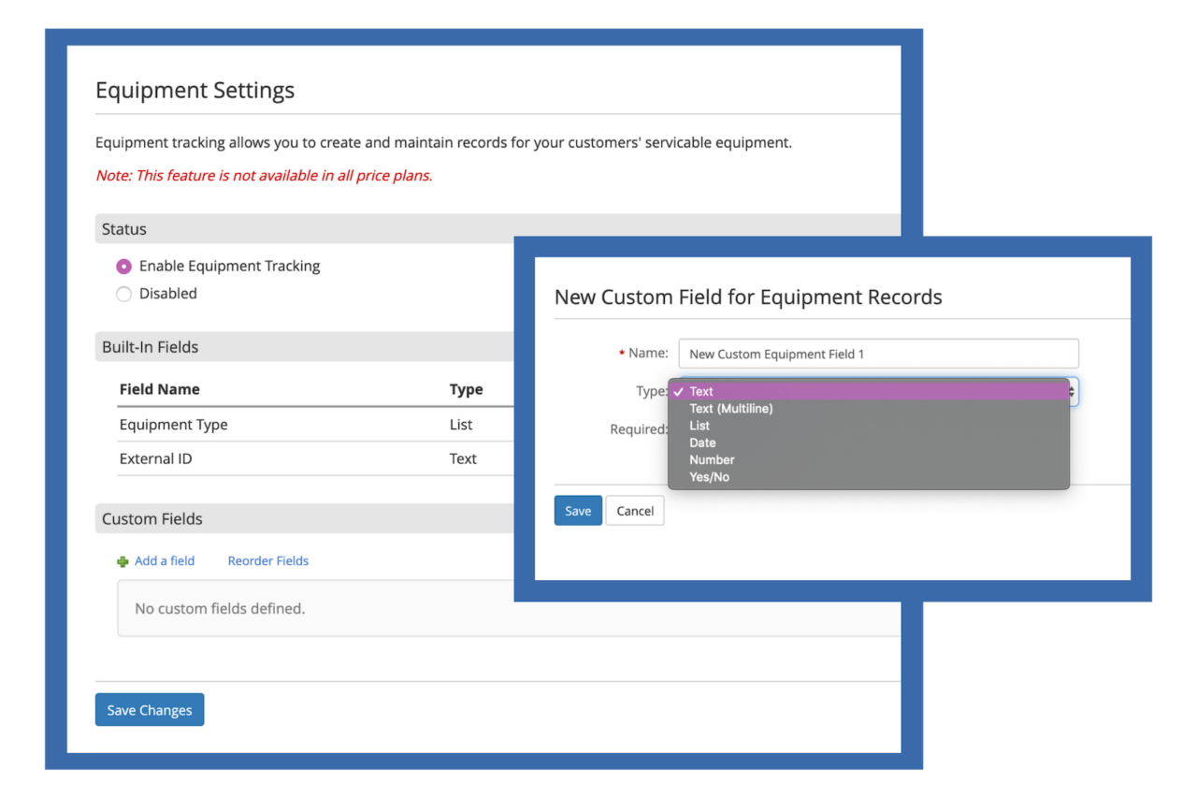The height and width of the screenshot is (798, 1197).
Task: Open Reorder Fields
Action: click(x=268, y=560)
